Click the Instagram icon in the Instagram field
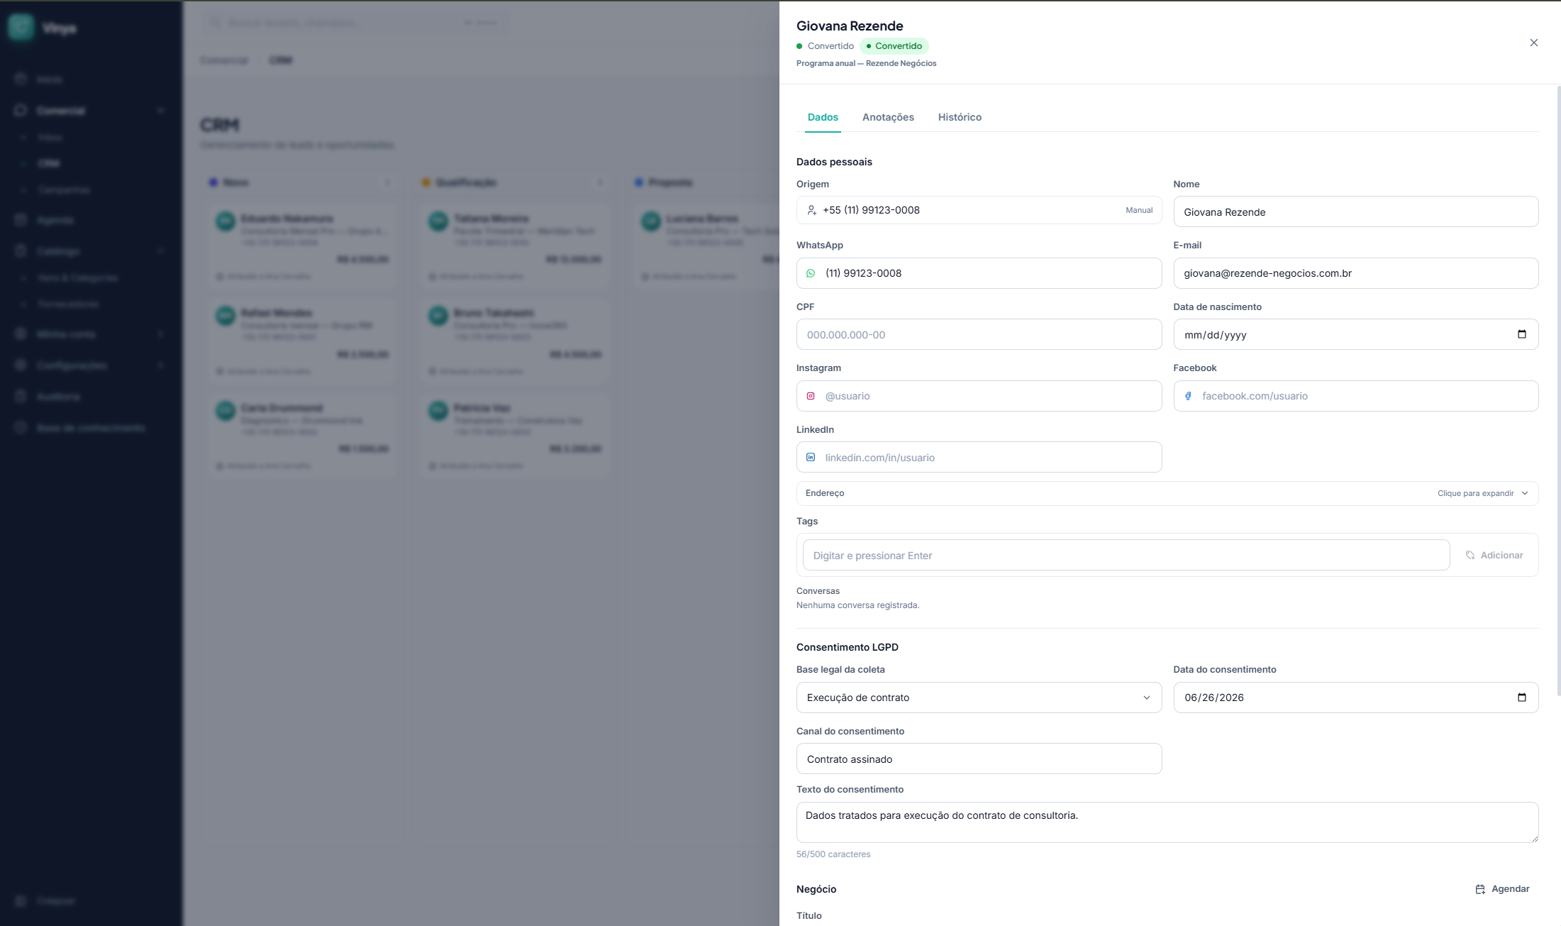The image size is (1561, 926). tap(811, 396)
